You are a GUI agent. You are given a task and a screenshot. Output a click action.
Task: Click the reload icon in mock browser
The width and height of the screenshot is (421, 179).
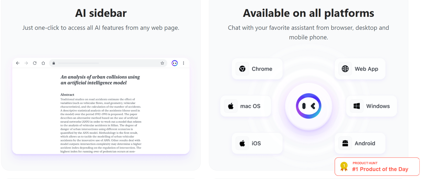35,63
